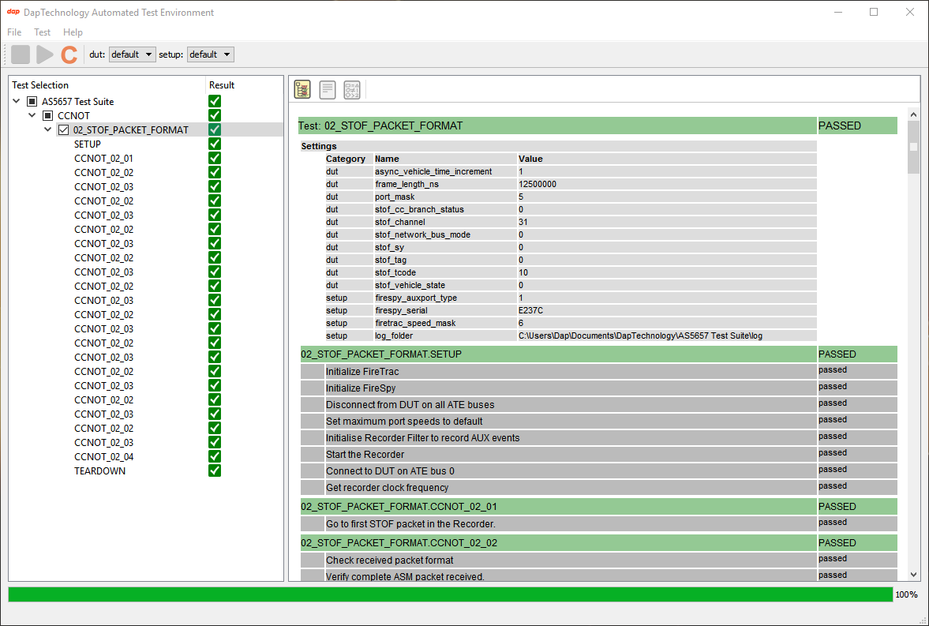Click the result checkmark for AS5657 Test Suite

tap(215, 101)
